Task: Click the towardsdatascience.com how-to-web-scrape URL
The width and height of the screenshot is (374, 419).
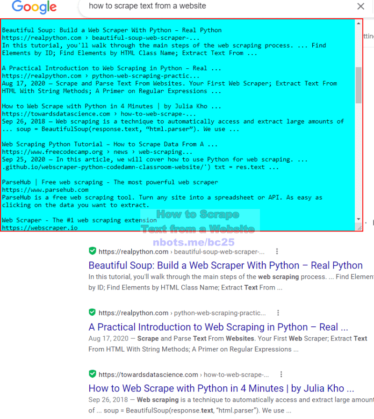Action: (184, 375)
